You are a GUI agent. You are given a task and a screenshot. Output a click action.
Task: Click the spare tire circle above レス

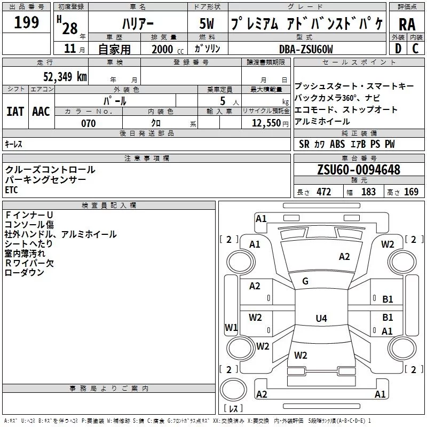(x=233, y=390)
